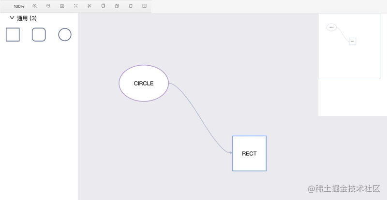Pick the circle shape in the palette
The height and width of the screenshot is (200, 387).
pyautogui.click(x=65, y=34)
